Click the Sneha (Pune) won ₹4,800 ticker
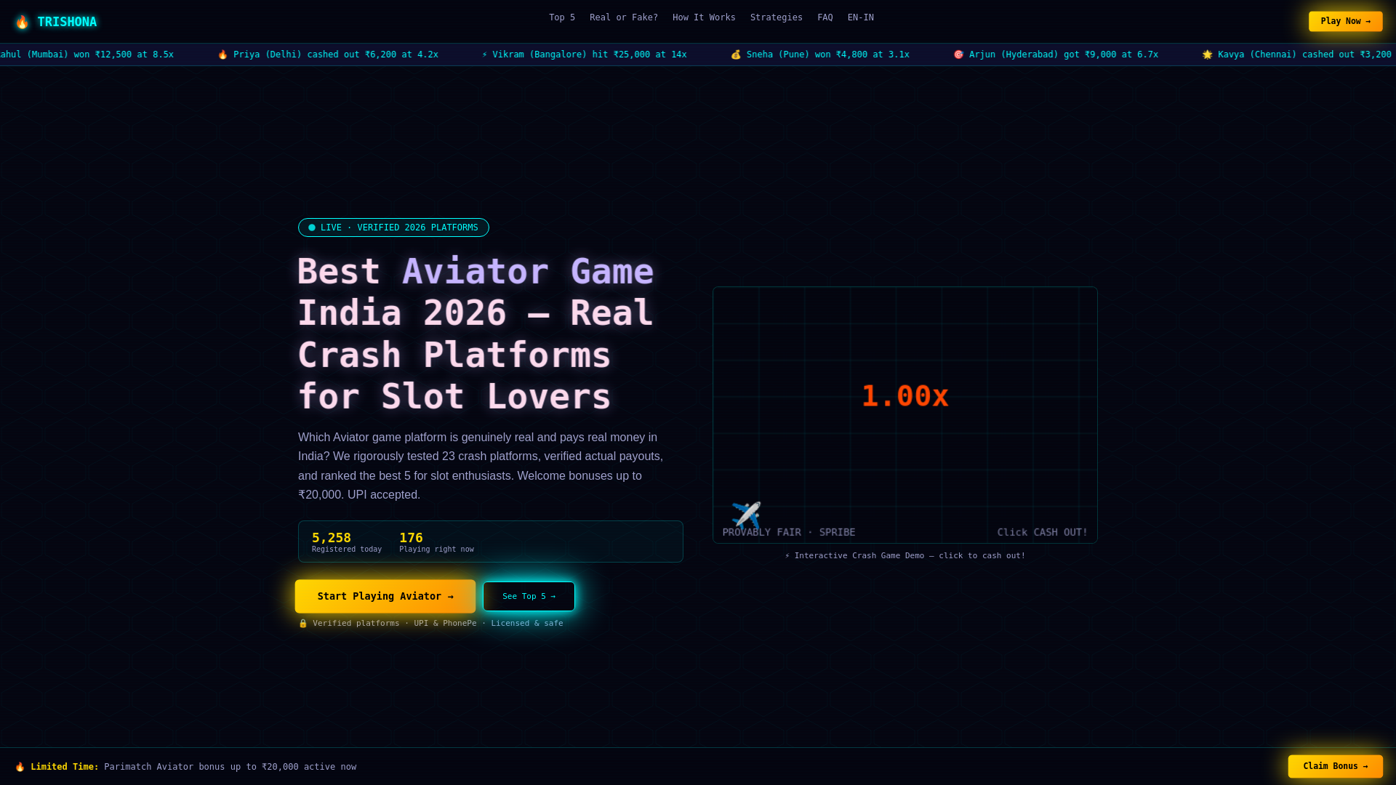 point(828,55)
